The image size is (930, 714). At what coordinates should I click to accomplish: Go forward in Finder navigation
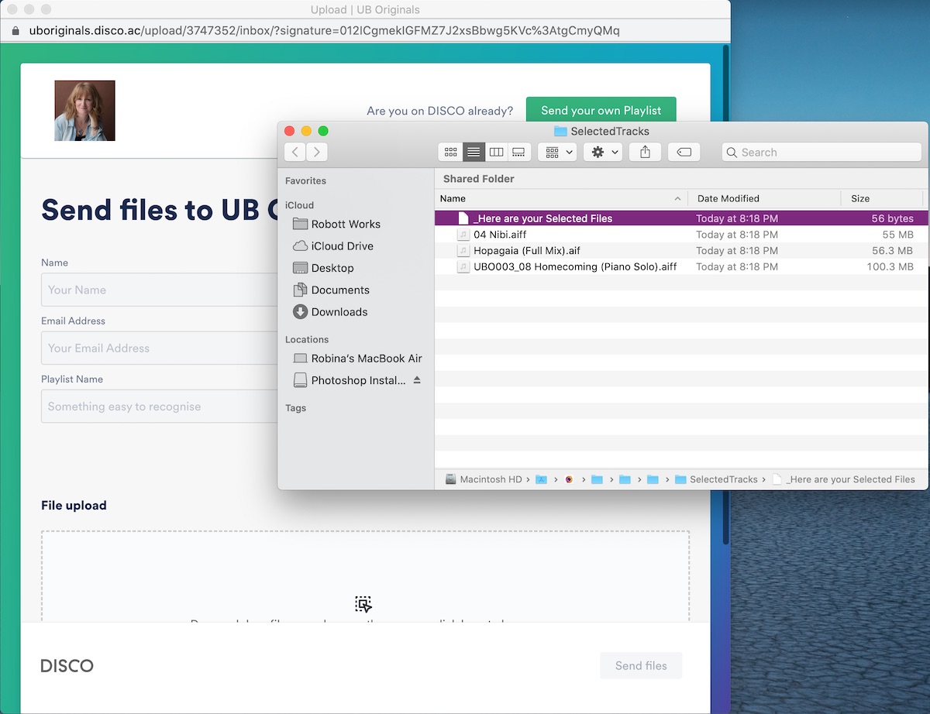[316, 152]
